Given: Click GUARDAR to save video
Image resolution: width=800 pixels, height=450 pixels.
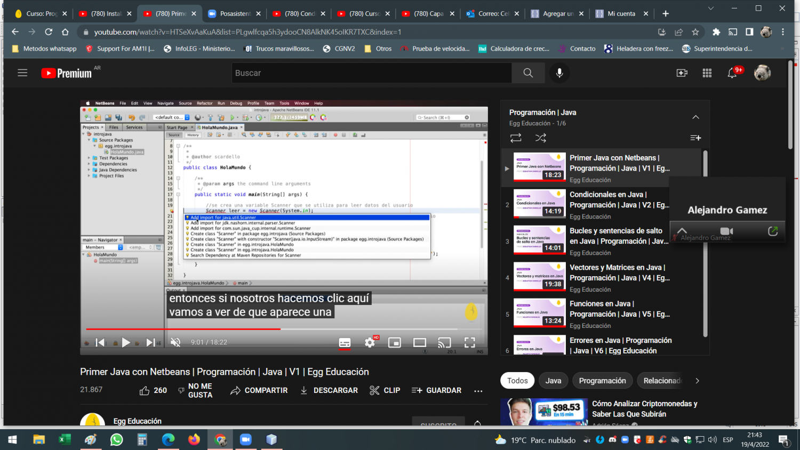Looking at the screenshot, I should point(437,390).
